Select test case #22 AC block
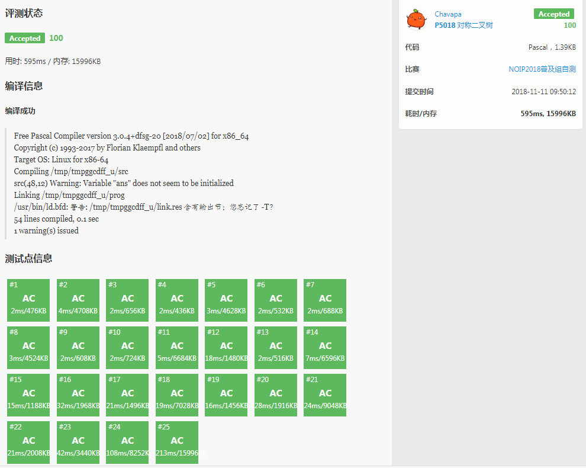Screen dimensions: 586x468 click(28, 443)
